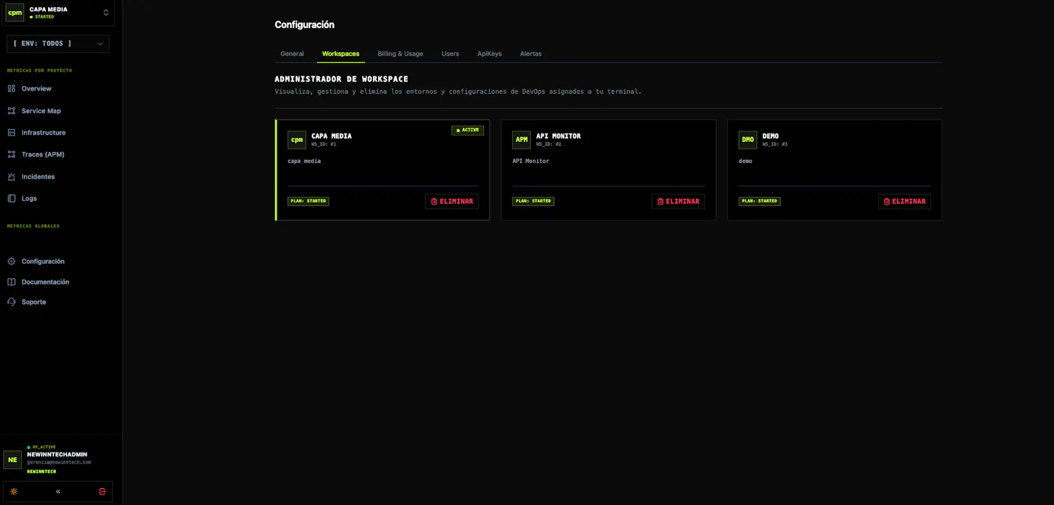Click the gerencia@newinntech.com email
This screenshot has height=505, width=1054.
(59, 462)
